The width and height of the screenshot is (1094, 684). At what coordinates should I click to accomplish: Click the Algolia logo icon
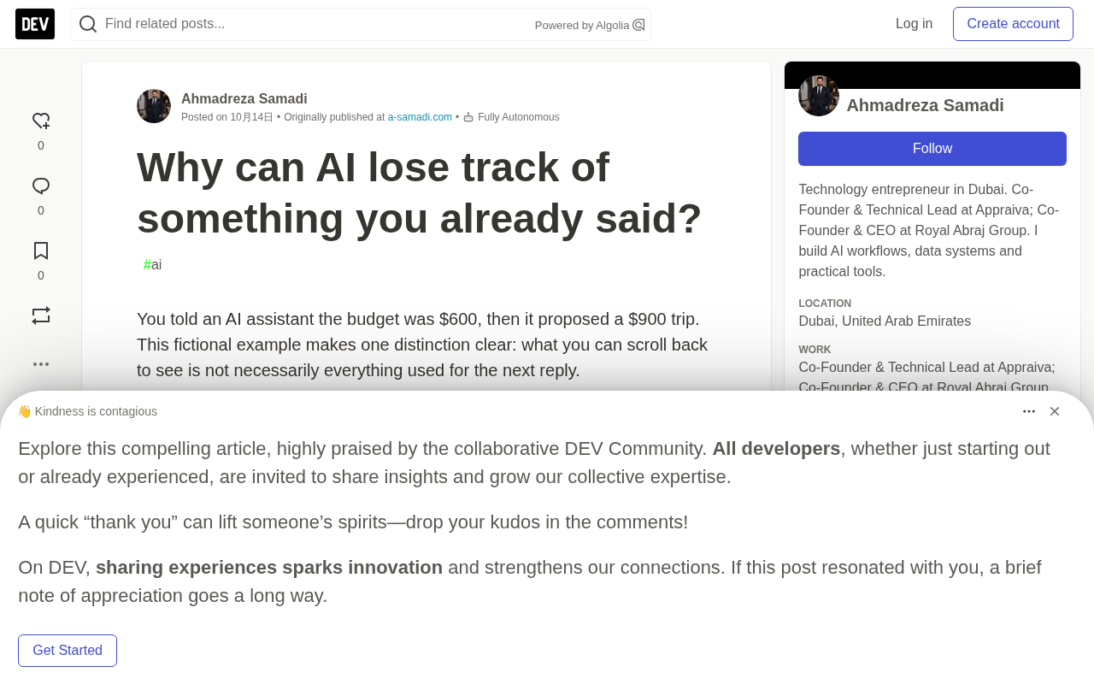pyautogui.click(x=638, y=25)
